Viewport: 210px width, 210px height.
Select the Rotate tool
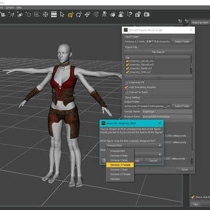coord(79,15)
